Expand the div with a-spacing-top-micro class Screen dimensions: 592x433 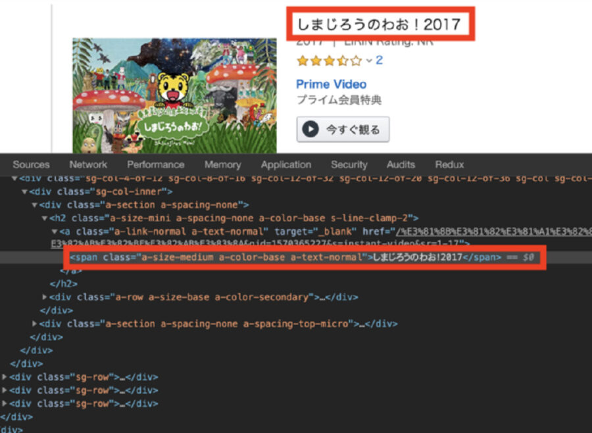coord(35,324)
